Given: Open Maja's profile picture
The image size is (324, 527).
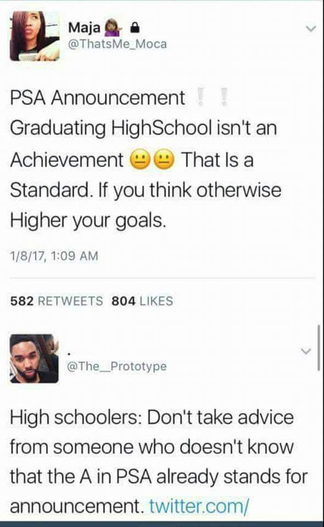Looking at the screenshot, I should pyautogui.click(x=35, y=36).
